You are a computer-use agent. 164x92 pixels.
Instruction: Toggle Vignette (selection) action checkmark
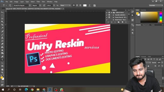pyautogui.click(x=107, y=15)
